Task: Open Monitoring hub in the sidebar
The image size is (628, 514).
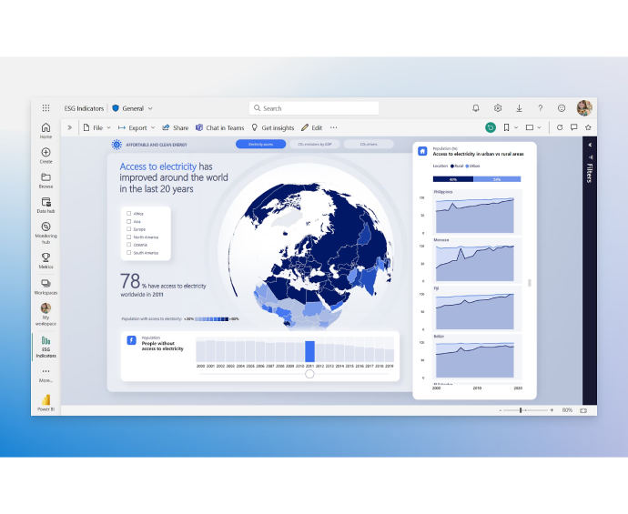Action: (x=46, y=233)
